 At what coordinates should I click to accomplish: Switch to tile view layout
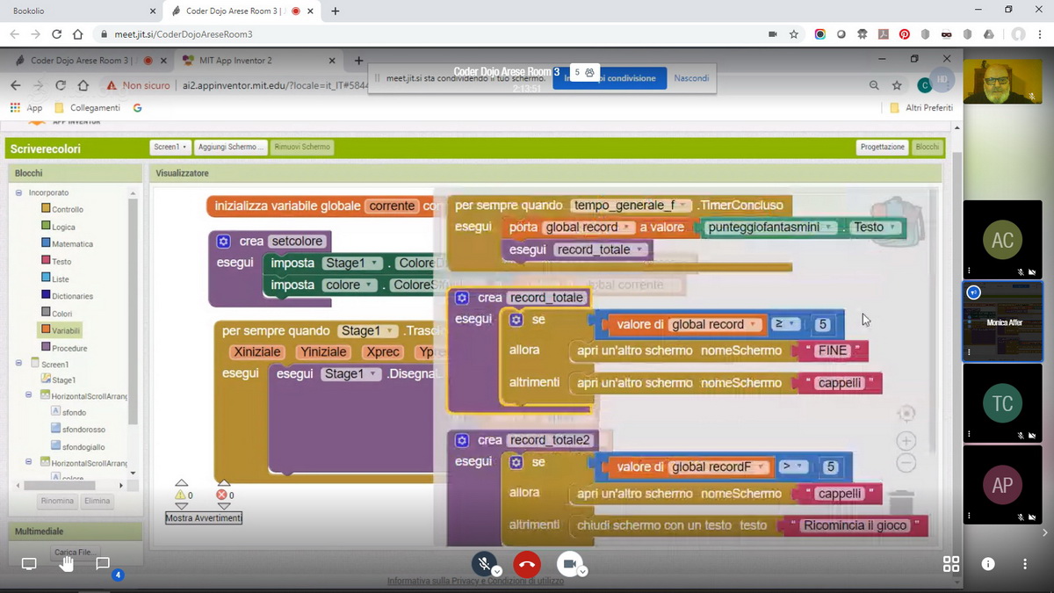[950, 564]
